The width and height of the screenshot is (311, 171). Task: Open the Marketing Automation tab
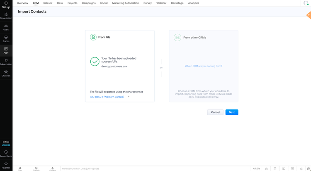click(126, 3)
